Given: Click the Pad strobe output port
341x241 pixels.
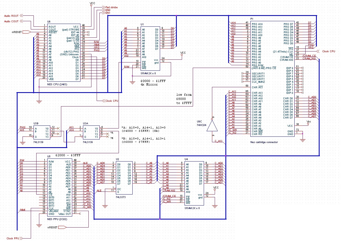Looking at the screenshot, I should tap(104, 7).
